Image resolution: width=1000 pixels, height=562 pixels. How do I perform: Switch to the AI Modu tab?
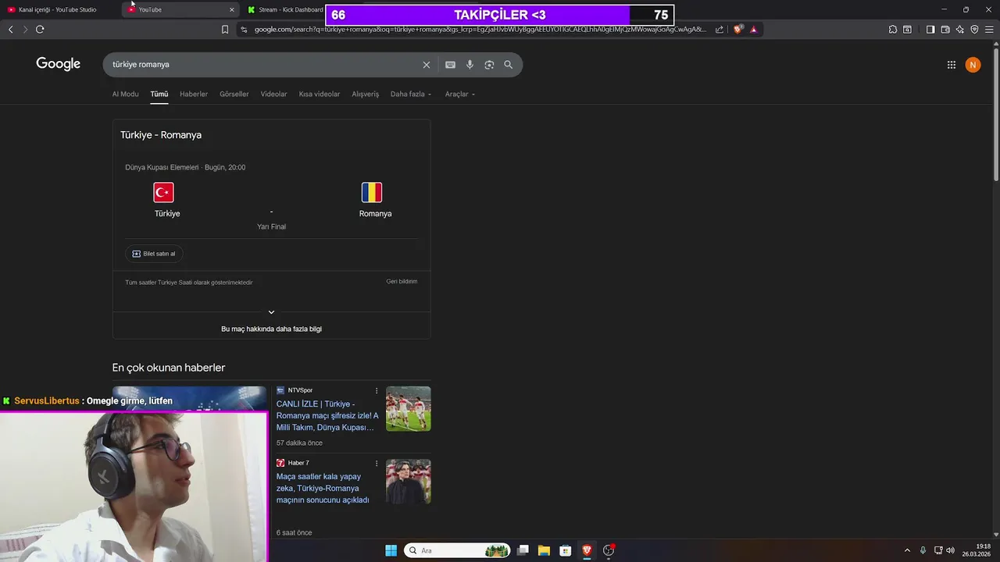pyautogui.click(x=125, y=94)
